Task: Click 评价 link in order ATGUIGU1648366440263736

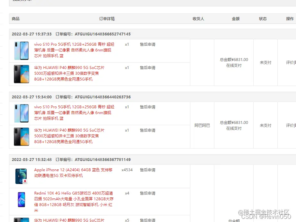Action: [x=290, y=126]
